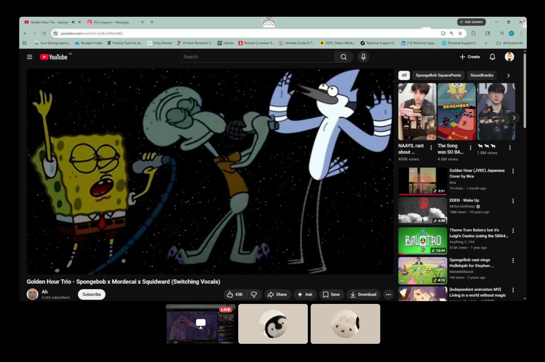Screen dimensions: 545x362
Task: Open the Veloren bookmark
Action: [226, 43]
